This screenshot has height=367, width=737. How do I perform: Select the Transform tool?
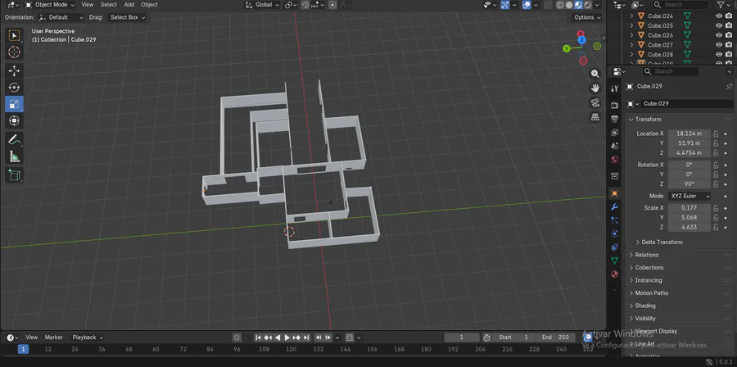coord(14,120)
